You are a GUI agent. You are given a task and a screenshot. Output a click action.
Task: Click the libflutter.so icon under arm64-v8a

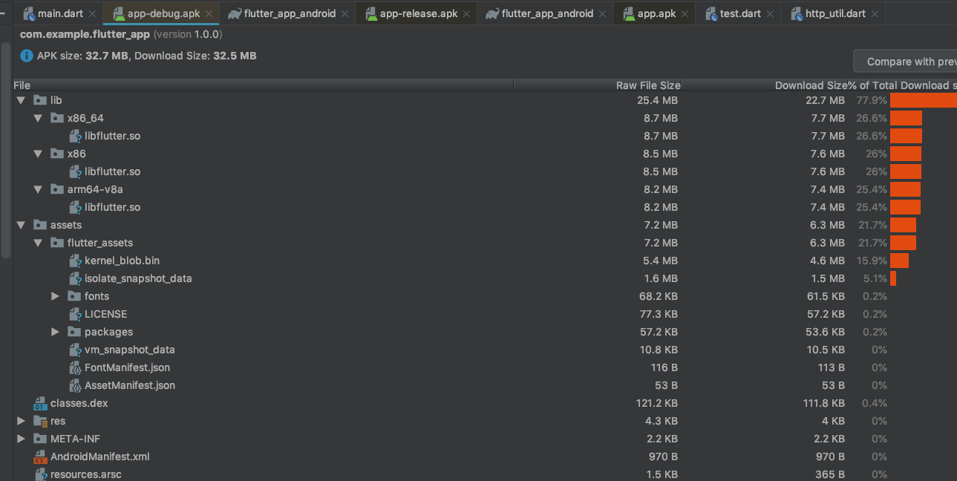74,207
